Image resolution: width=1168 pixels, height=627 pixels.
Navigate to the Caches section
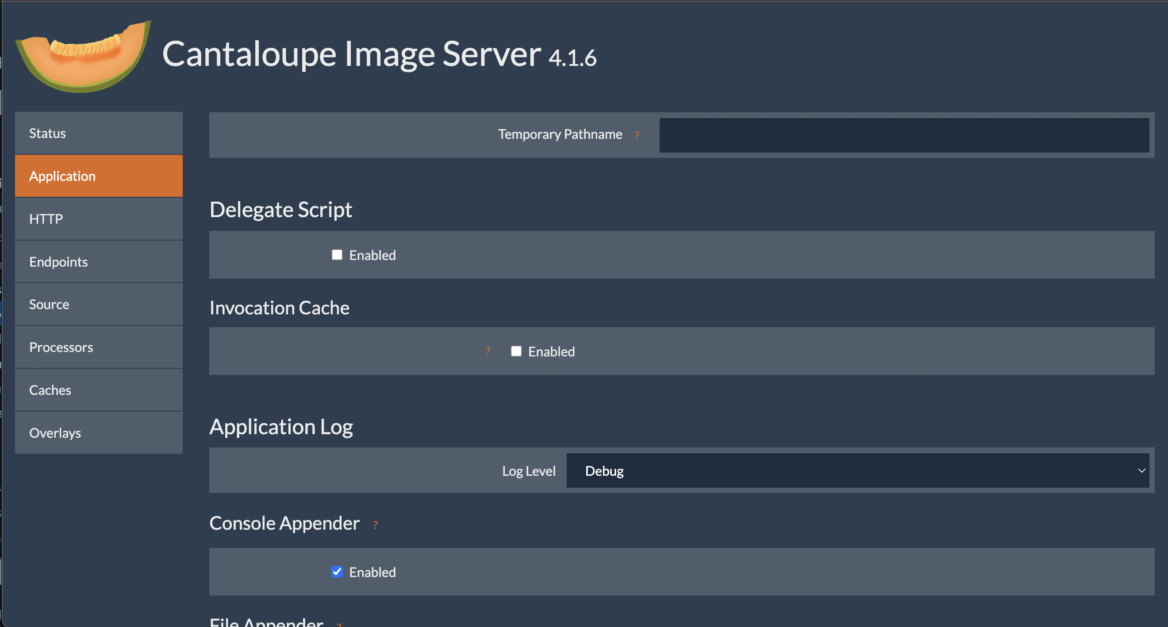(x=99, y=390)
